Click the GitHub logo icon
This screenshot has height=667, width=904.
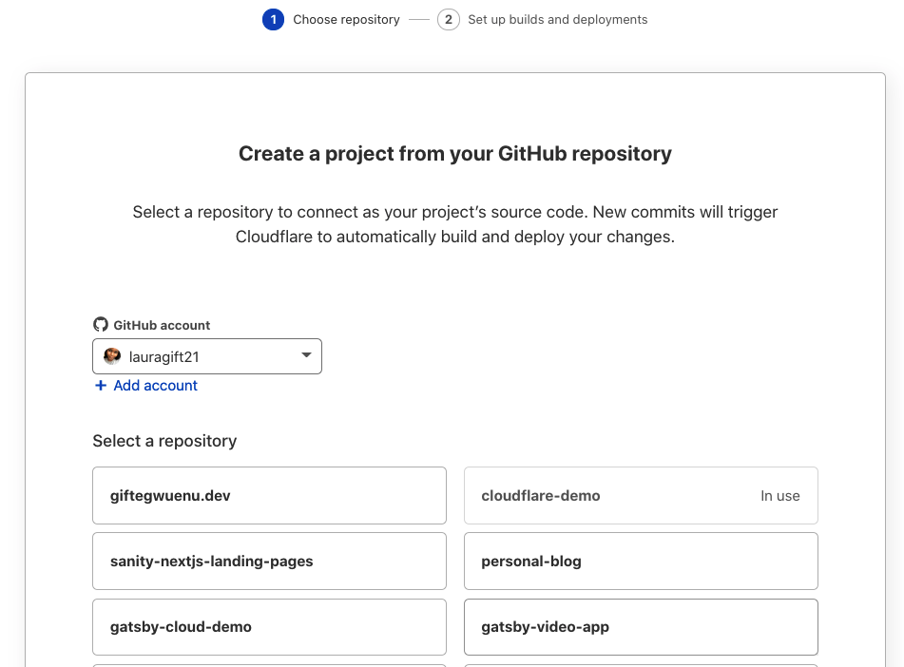[x=101, y=324]
